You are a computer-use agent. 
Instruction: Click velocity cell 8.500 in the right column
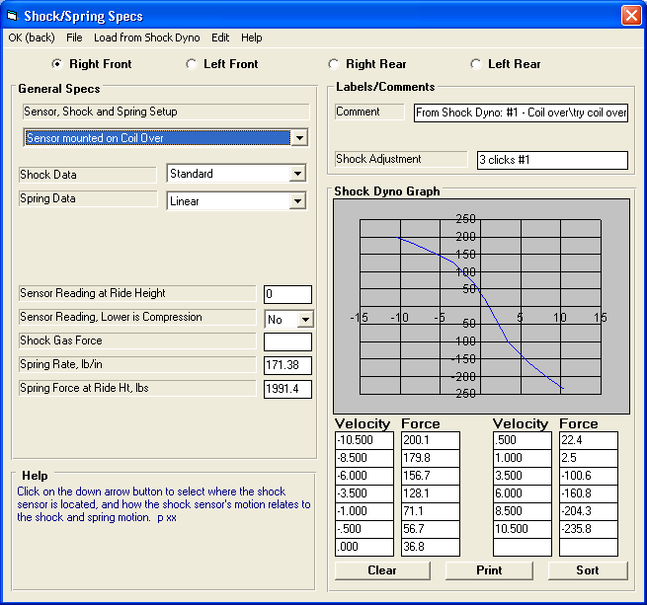(x=523, y=511)
